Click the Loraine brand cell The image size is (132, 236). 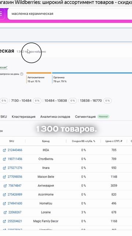tap(46, 212)
